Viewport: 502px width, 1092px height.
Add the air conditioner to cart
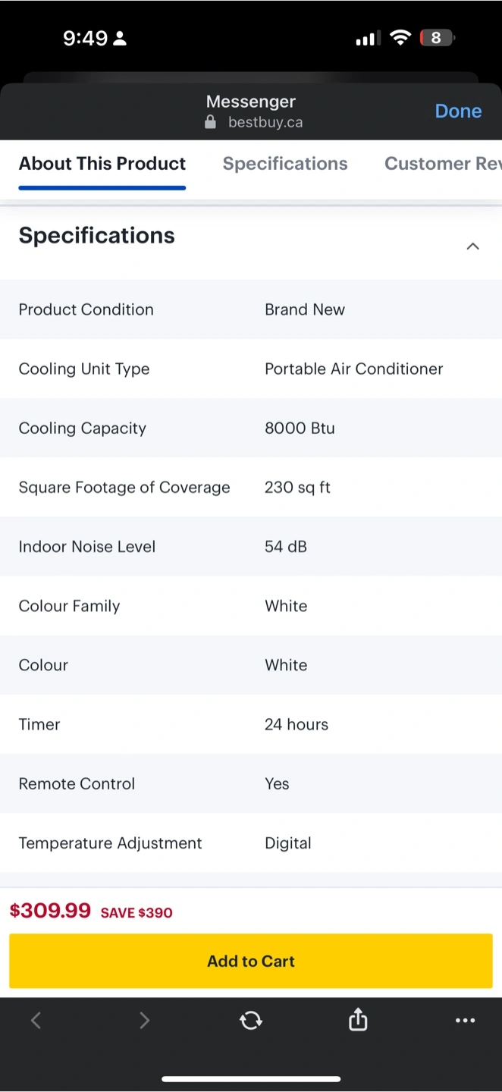251,961
